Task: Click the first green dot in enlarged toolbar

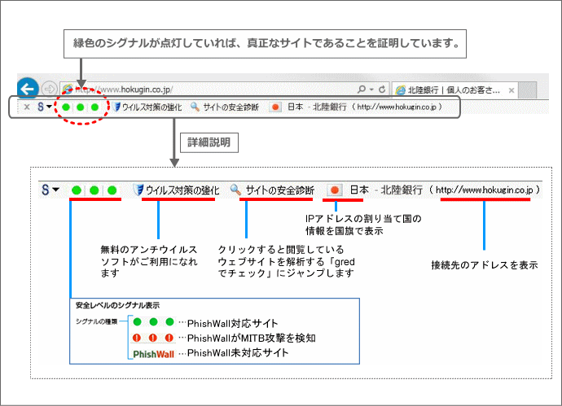Action: pos(77,190)
